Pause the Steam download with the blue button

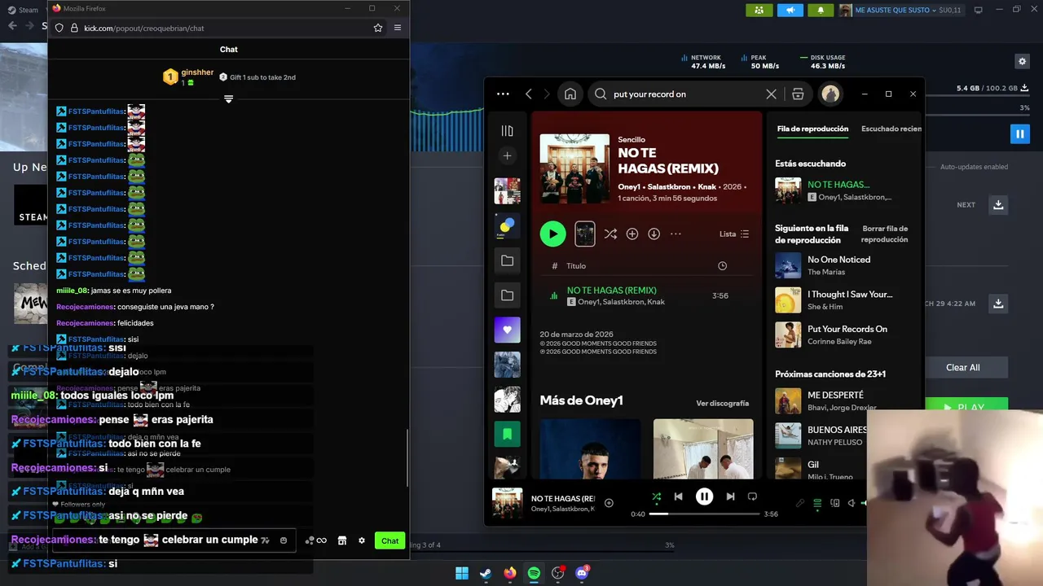pyautogui.click(x=1019, y=133)
